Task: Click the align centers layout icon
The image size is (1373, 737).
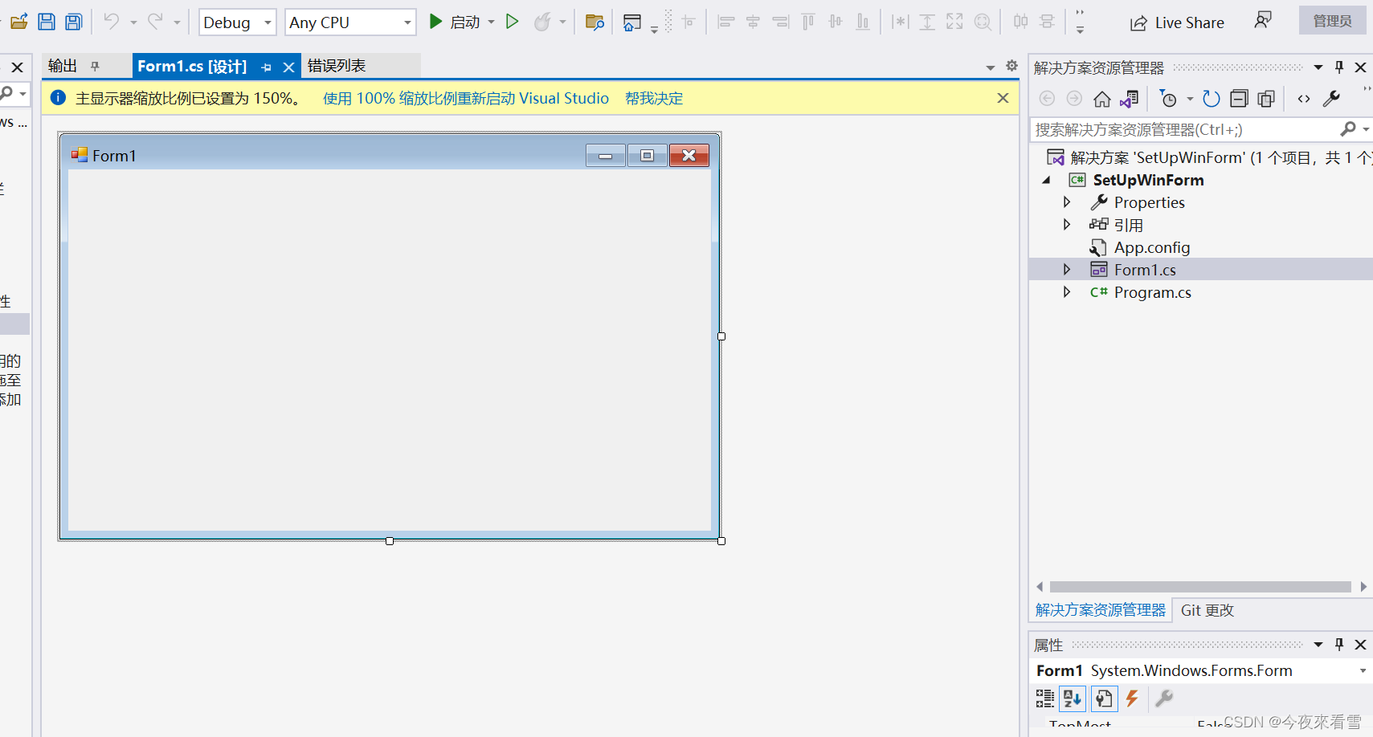Action: pyautogui.click(x=753, y=22)
